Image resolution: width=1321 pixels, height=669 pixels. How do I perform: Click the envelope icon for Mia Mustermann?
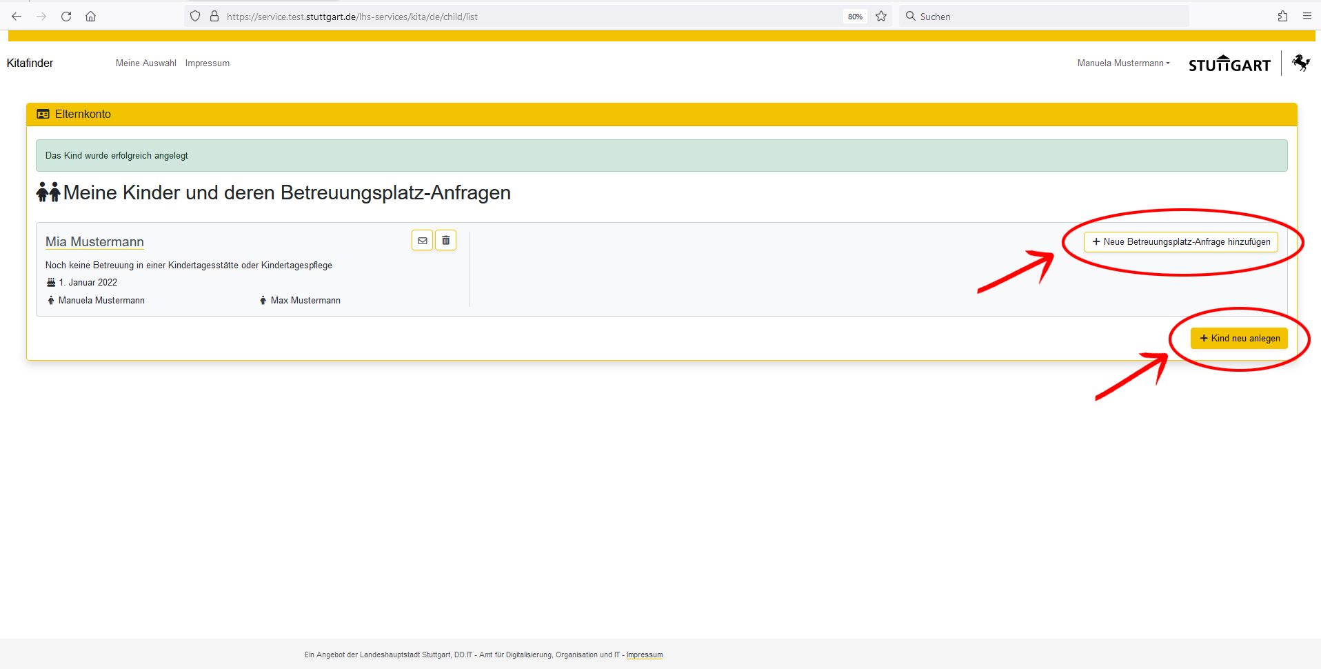click(x=422, y=241)
